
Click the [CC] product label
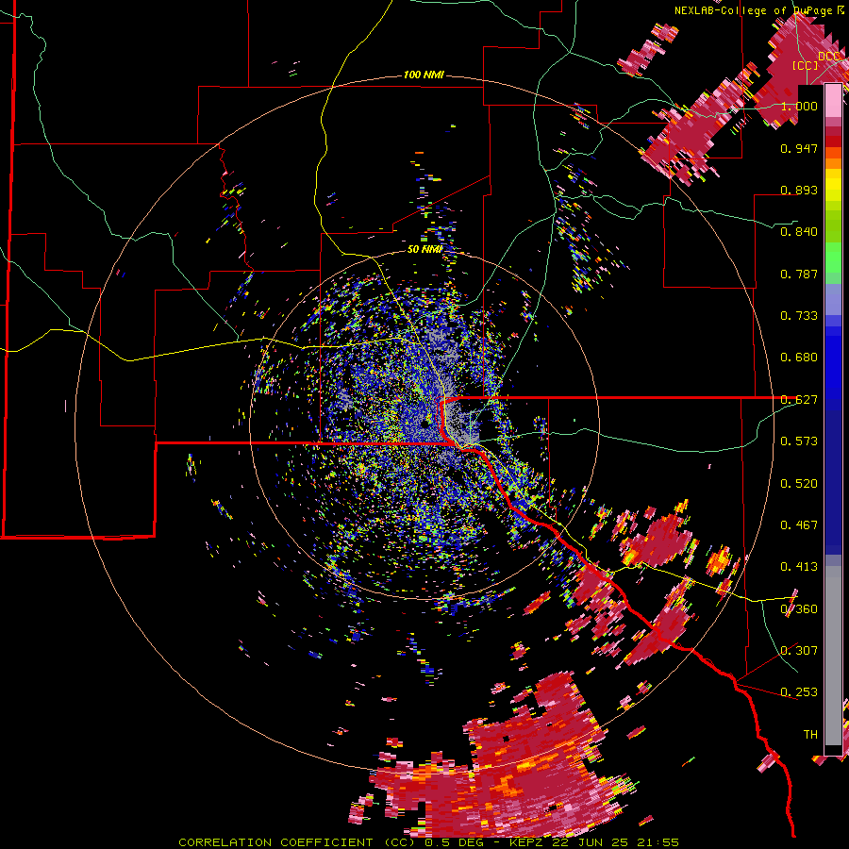click(x=806, y=65)
